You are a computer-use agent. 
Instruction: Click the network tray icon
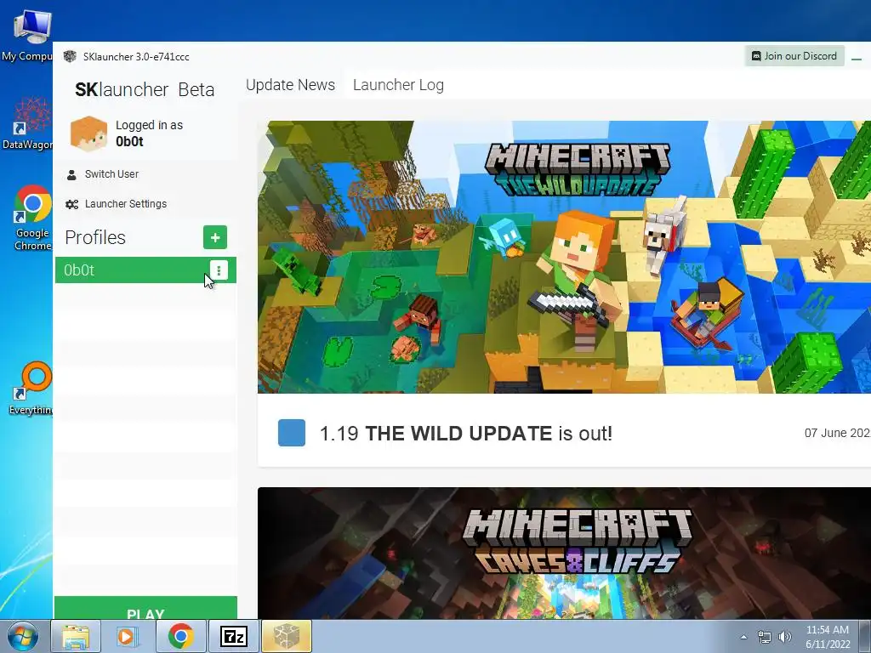(765, 637)
